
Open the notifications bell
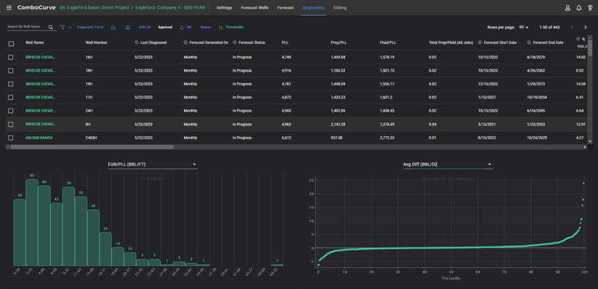[579, 8]
